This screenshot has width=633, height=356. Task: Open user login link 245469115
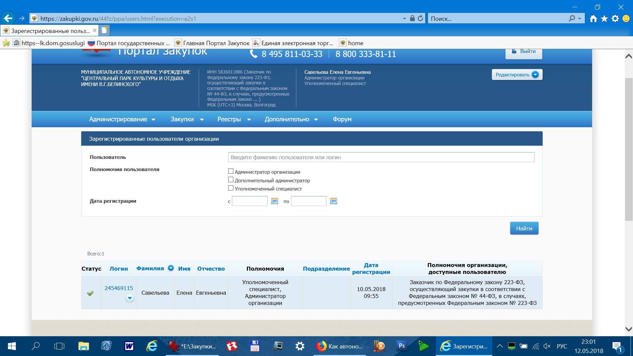tap(119, 288)
